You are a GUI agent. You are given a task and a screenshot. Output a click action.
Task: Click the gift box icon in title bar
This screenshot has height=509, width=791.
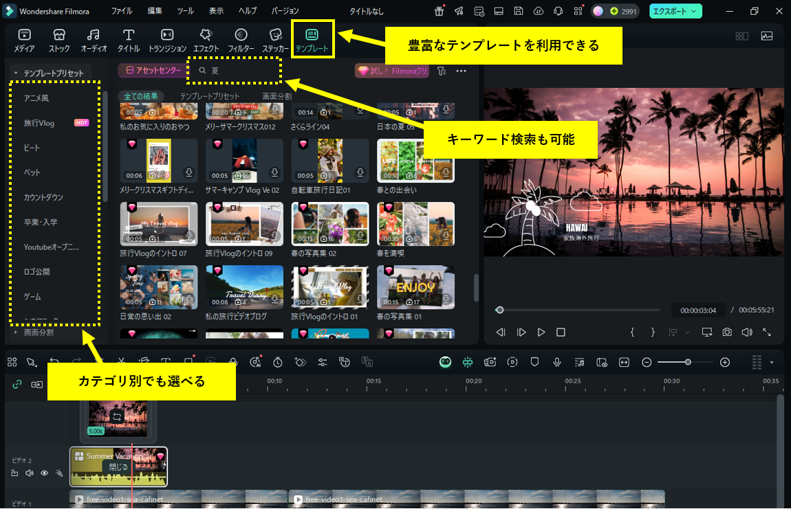pos(439,11)
